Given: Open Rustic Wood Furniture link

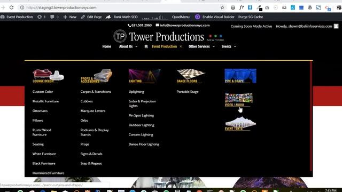Looking at the screenshot, I should (x=42, y=132).
